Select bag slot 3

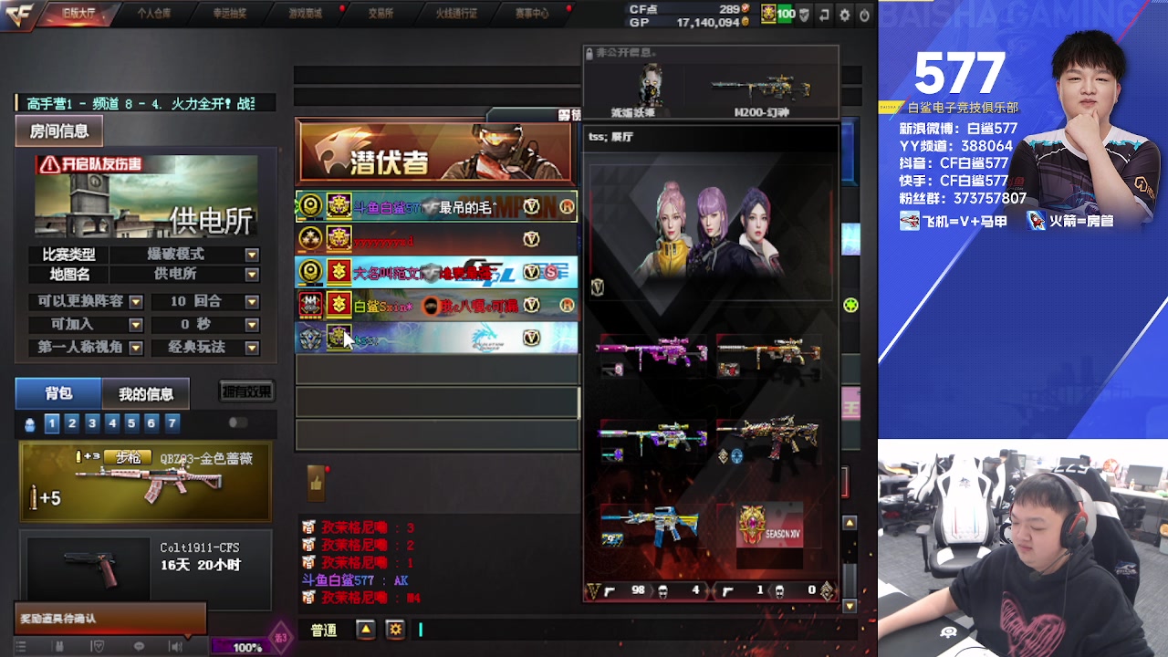tap(92, 422)
